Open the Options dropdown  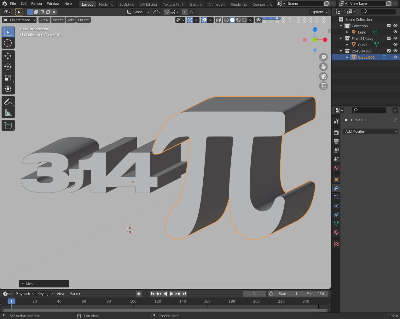(x=319, y=12)
